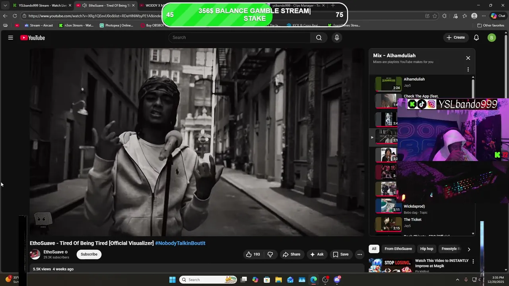Select the Hip hop filter chip
Viewport: 509px width, 286px height.
(427, 249)
